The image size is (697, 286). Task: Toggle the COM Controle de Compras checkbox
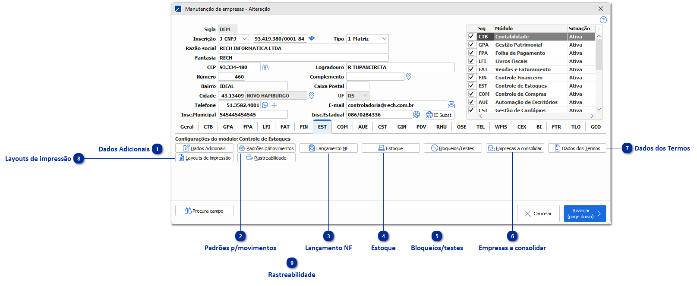click(x=471, y=94)
